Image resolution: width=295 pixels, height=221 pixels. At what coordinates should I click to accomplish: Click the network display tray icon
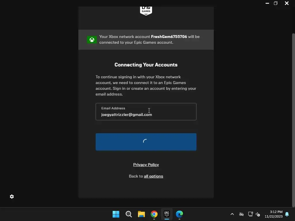[250, 214]
